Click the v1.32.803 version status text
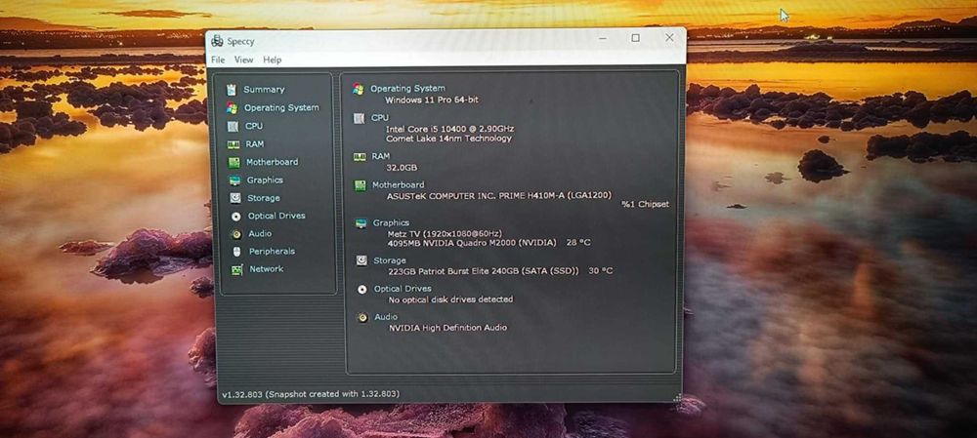Image resolution: width=977 pixels, height=438 pixels. pos(311,394)
